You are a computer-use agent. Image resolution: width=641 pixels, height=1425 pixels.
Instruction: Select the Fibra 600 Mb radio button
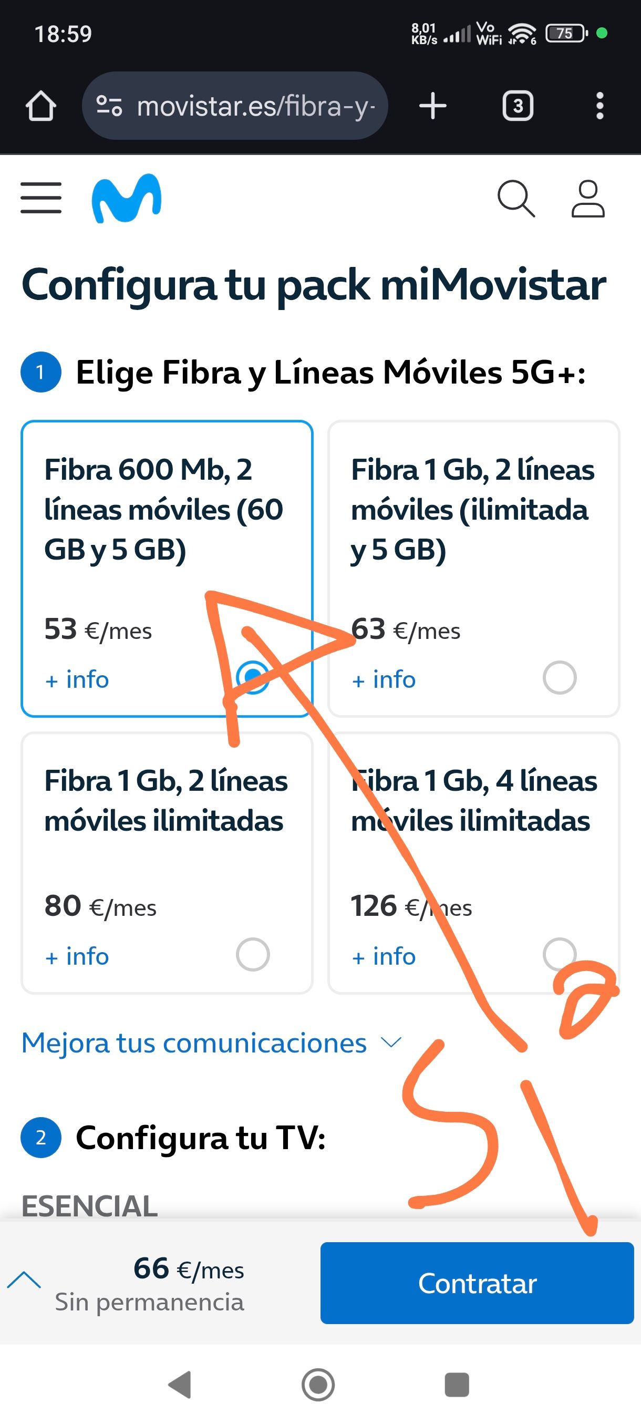tap(252, 677)
